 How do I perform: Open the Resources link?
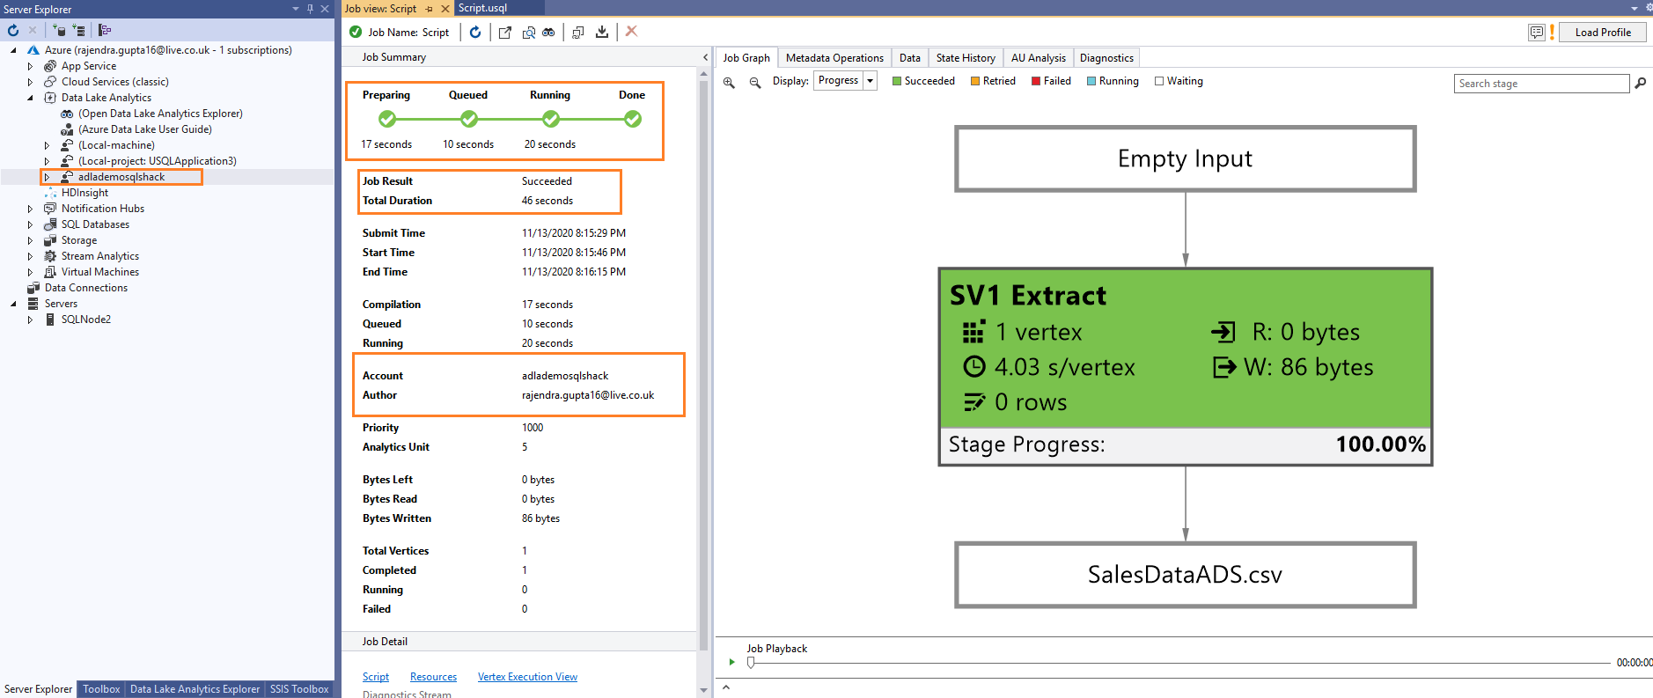click(433, 677)
